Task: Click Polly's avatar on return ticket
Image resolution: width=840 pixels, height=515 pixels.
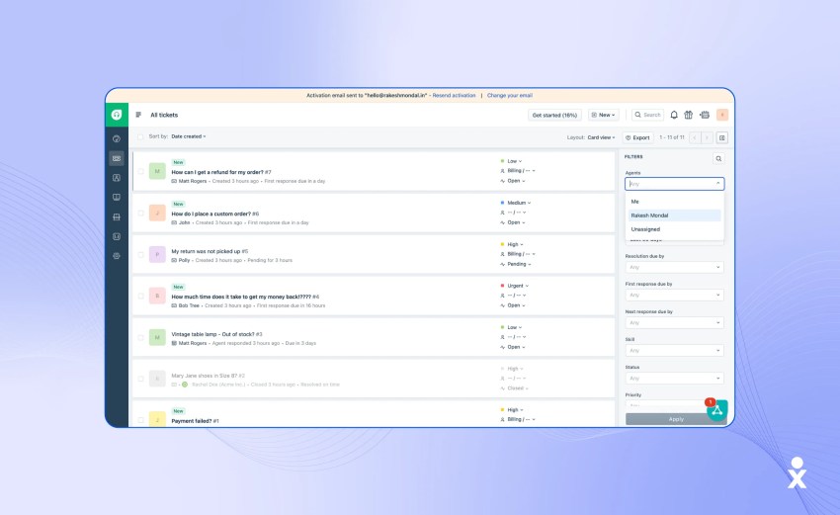Action: click(x=157, y=255)
